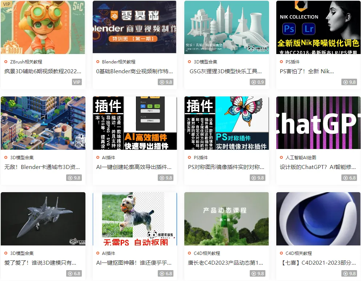Open the cartoon city 3D thumbnail

(43, 123)
